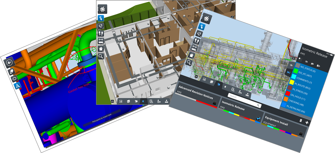Open layers tab in right tablet bottom bar
This screenshot has width=335, height=153.
(x=211, y=82)
